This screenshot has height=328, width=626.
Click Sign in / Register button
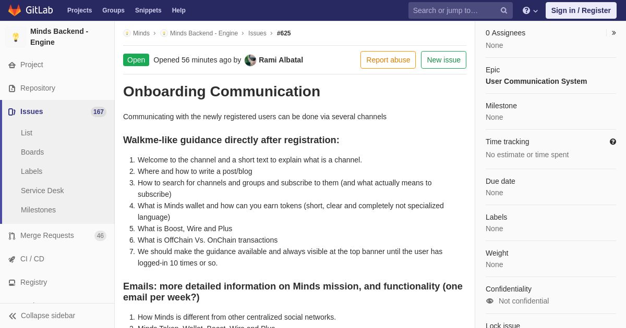click(581, 10)
